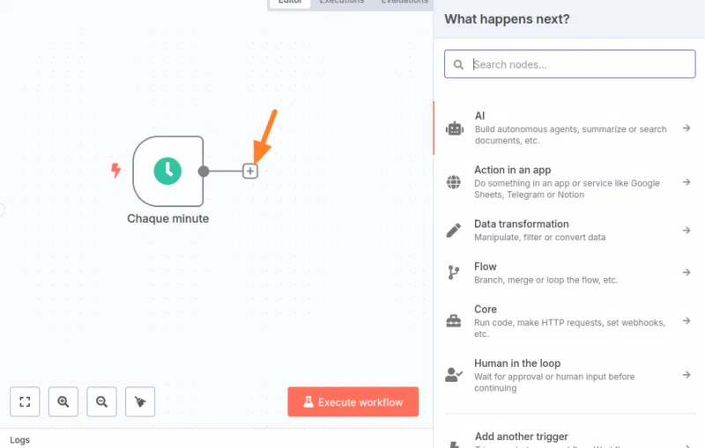Choose Add another trigger option

(x=521, y=437)
